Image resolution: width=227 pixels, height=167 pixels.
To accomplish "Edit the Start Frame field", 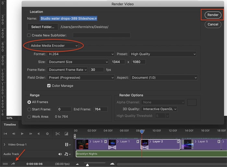I will click(64, 109).
